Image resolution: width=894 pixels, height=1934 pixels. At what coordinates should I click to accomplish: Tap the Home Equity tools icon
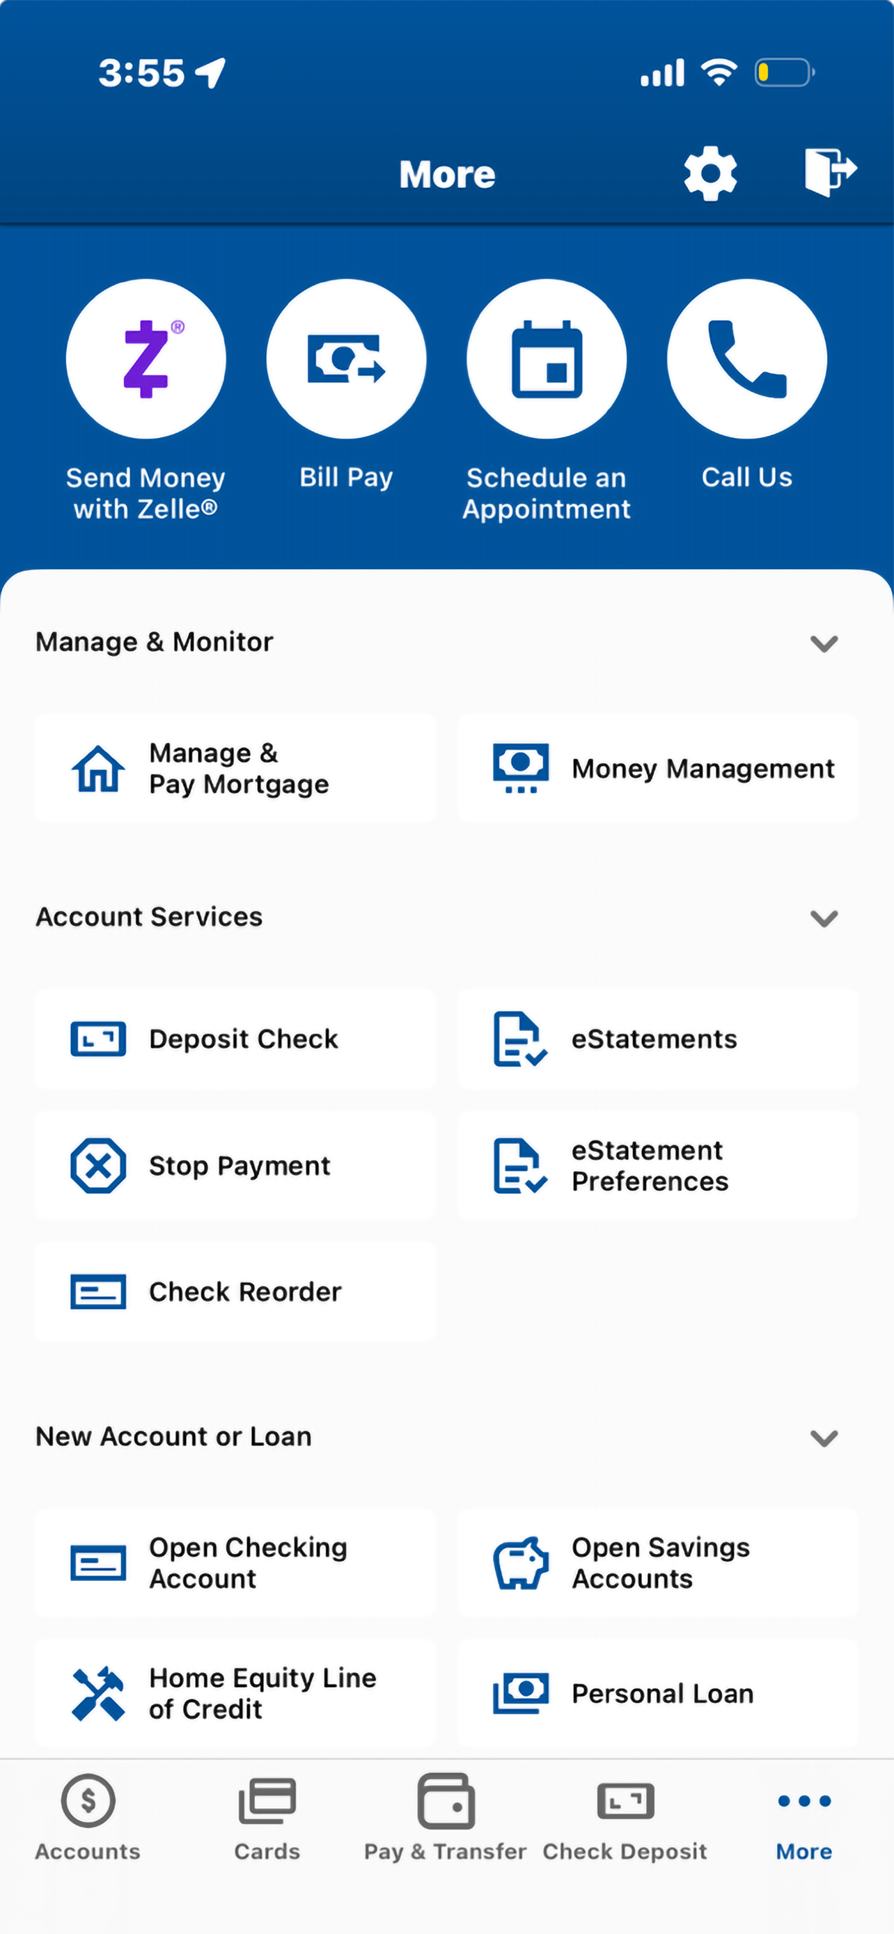pos(98,1693)
